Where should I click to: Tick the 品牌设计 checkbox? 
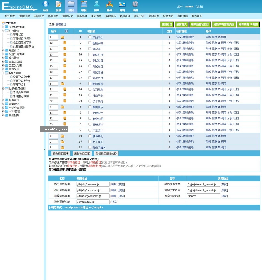[x=90, y=112]
